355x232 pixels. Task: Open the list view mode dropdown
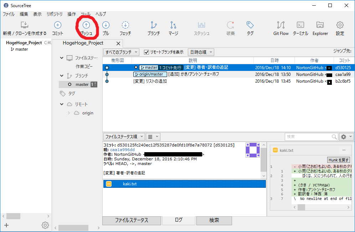(x=153, y=137)
